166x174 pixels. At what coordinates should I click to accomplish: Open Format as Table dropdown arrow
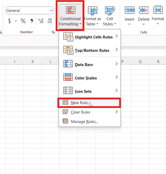tap(97, 24)
